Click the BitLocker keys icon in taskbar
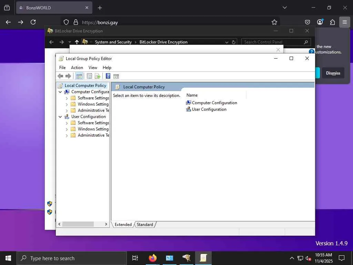The image size is (353, 265). point(186,258)
